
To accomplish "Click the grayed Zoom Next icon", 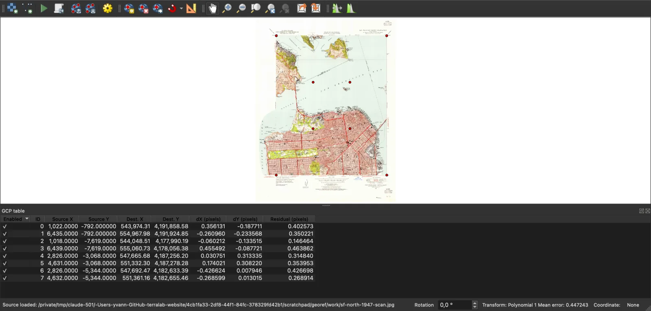I will click(x=285, y=8).
